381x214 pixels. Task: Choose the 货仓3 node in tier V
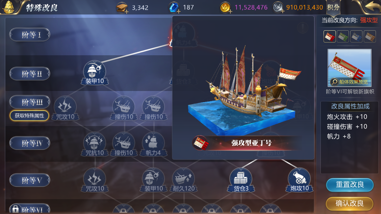pos(241,180)
